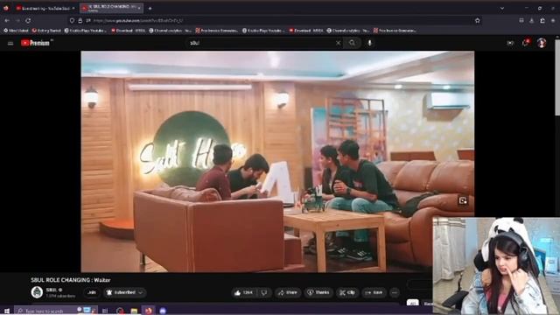The height and width of the screenshot is (315, 560).
Task: Open the YouTube hamburger guide menu
Action: click(x=10, y=43)
